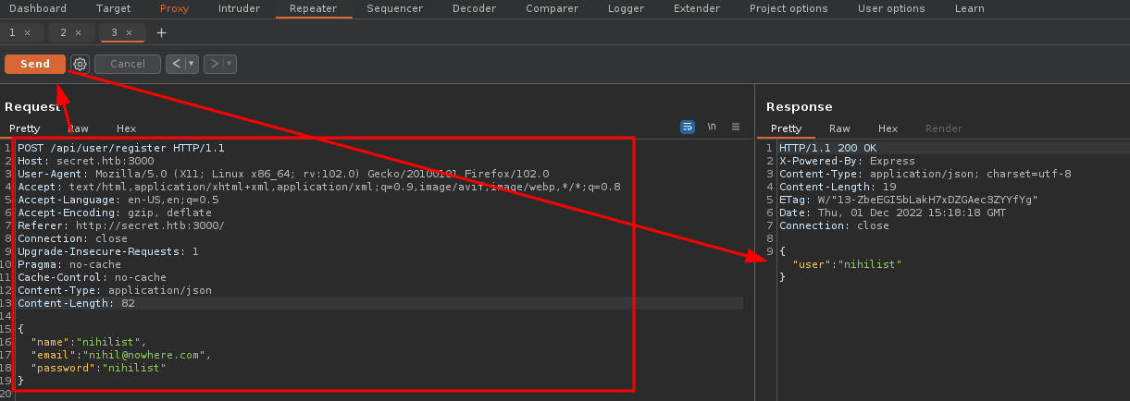Click the Content-Length line in request

click(x=76, y=303)
